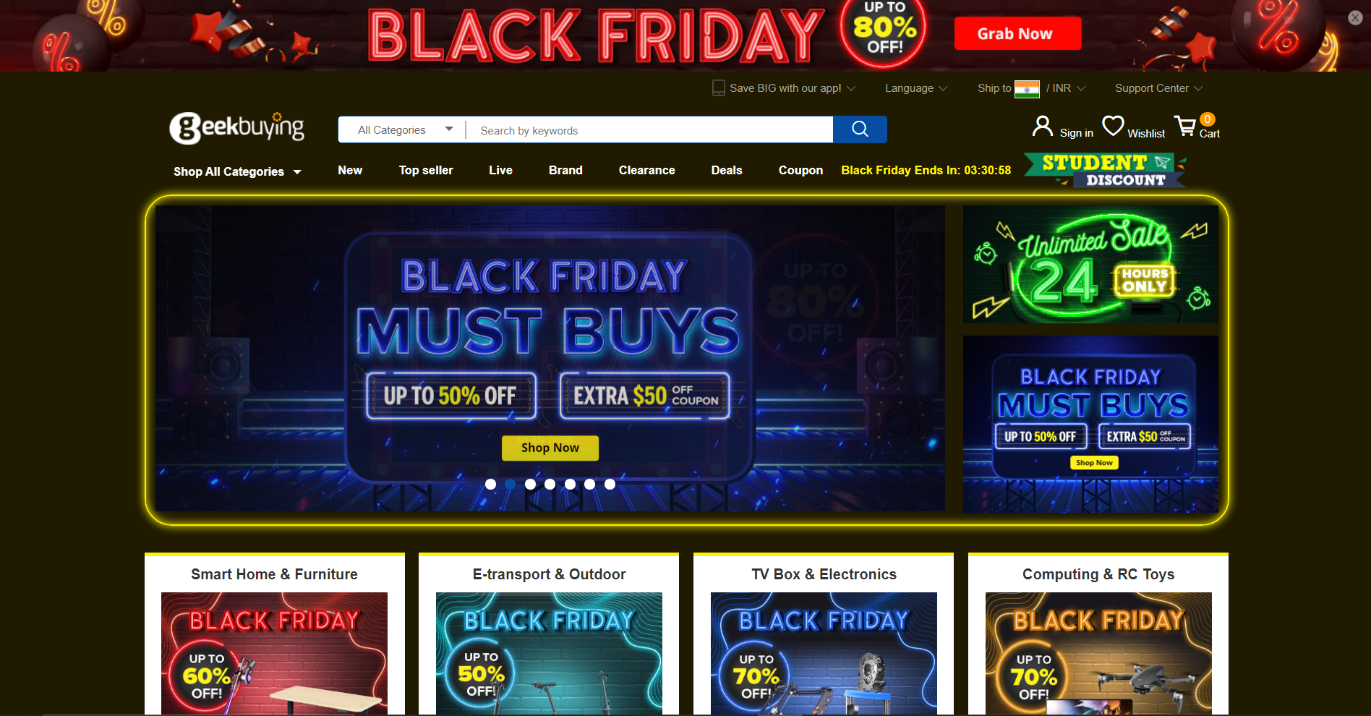Expand the Language dropdown
This screenshot has width=1371, height=716.
tap(915, 88)
